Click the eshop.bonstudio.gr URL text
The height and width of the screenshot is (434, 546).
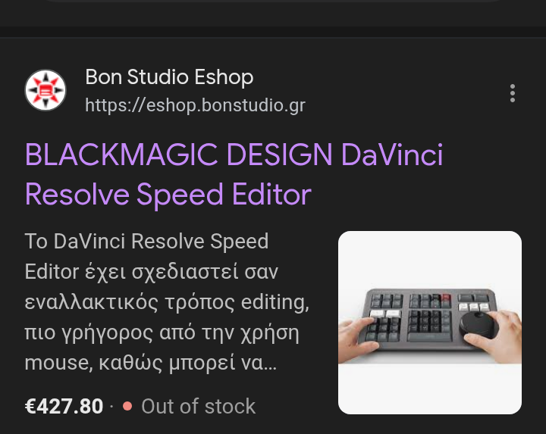click(x=196, y=105)
